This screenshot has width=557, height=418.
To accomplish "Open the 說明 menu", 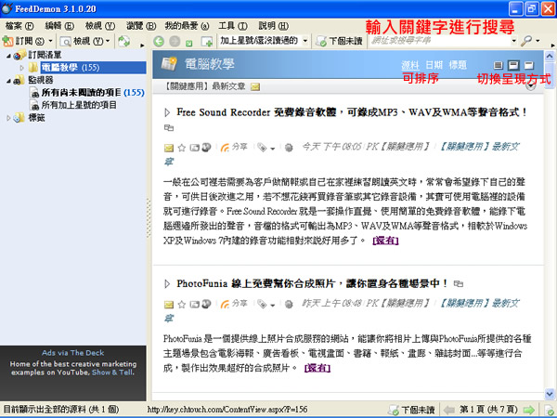I will pyautogui.click(x=273, y=26).
